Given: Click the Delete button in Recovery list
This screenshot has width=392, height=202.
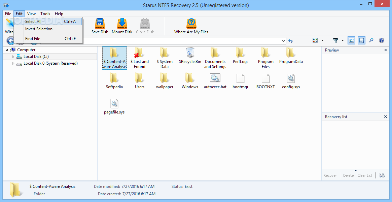Looking at the screenshot, I should coord(348,175).
